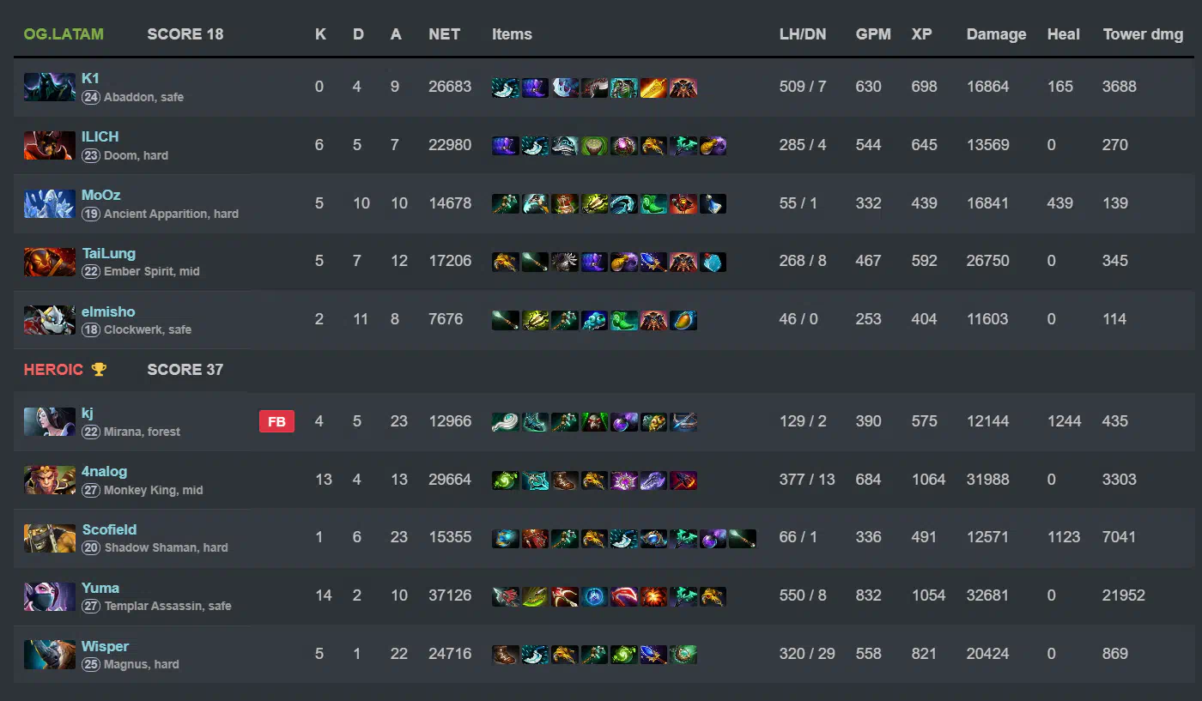Click Yuma's Templar Assassin hero portrait
The width and height of the screenshot is (1202, 701).
point(50,596)
